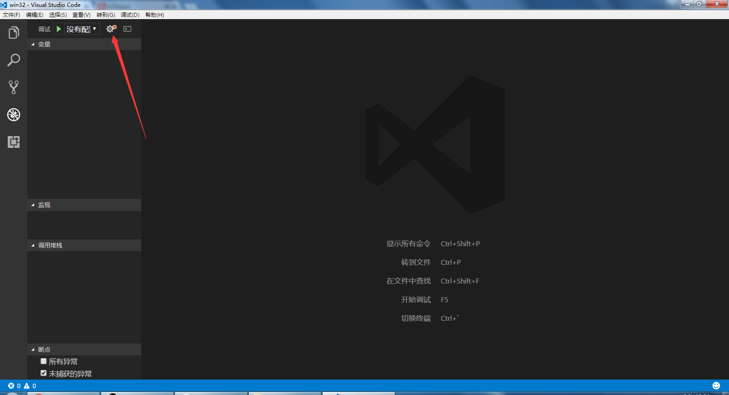Image resolution: width=729 pixels, height=395 pixels.
Task: Open the 查看(V) menu
Action: [x=82, y=15]
